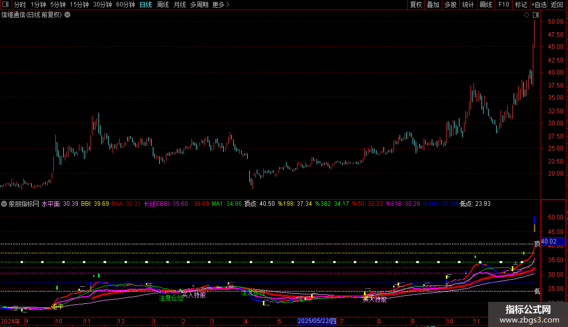Click the 复权 adjustment button
This screenshot has width=568, height=327.
[416, 5]
